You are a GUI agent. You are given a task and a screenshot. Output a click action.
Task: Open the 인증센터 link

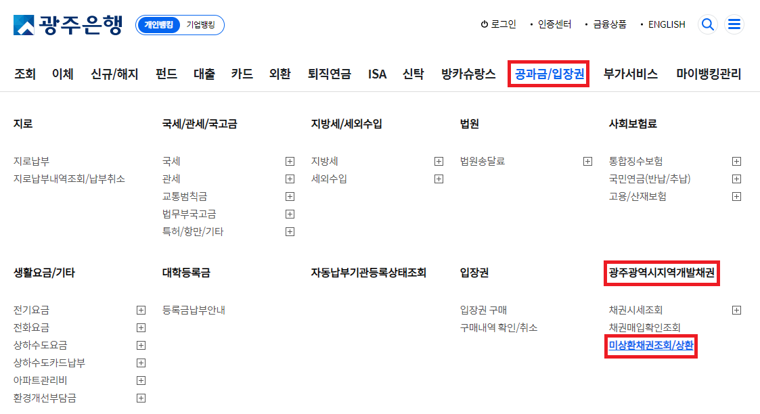click(x=556, y=24)
